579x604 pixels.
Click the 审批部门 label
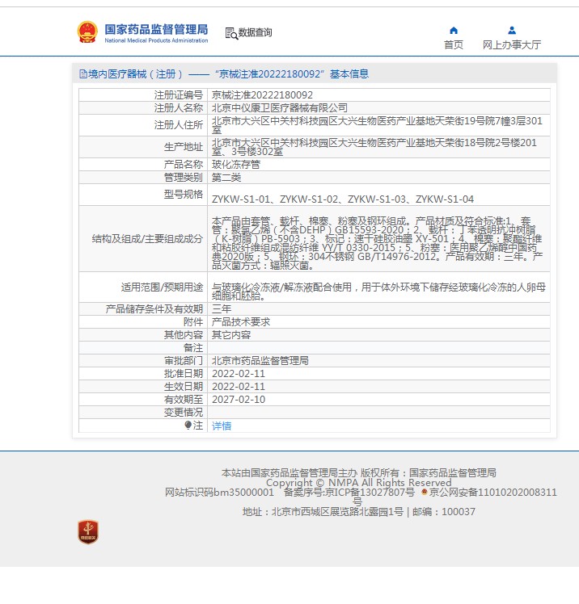184,361
